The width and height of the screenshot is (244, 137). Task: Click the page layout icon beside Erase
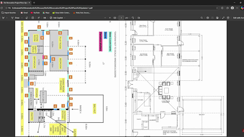tap(33, 18)
